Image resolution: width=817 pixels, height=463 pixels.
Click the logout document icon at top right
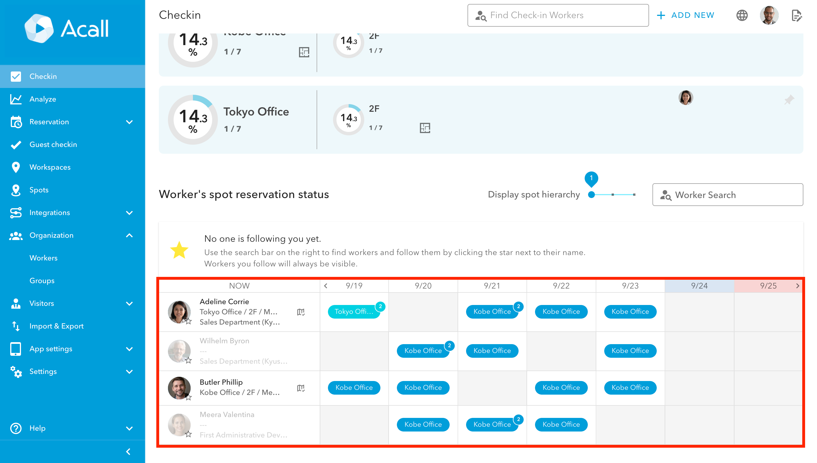tap(796, 15)
